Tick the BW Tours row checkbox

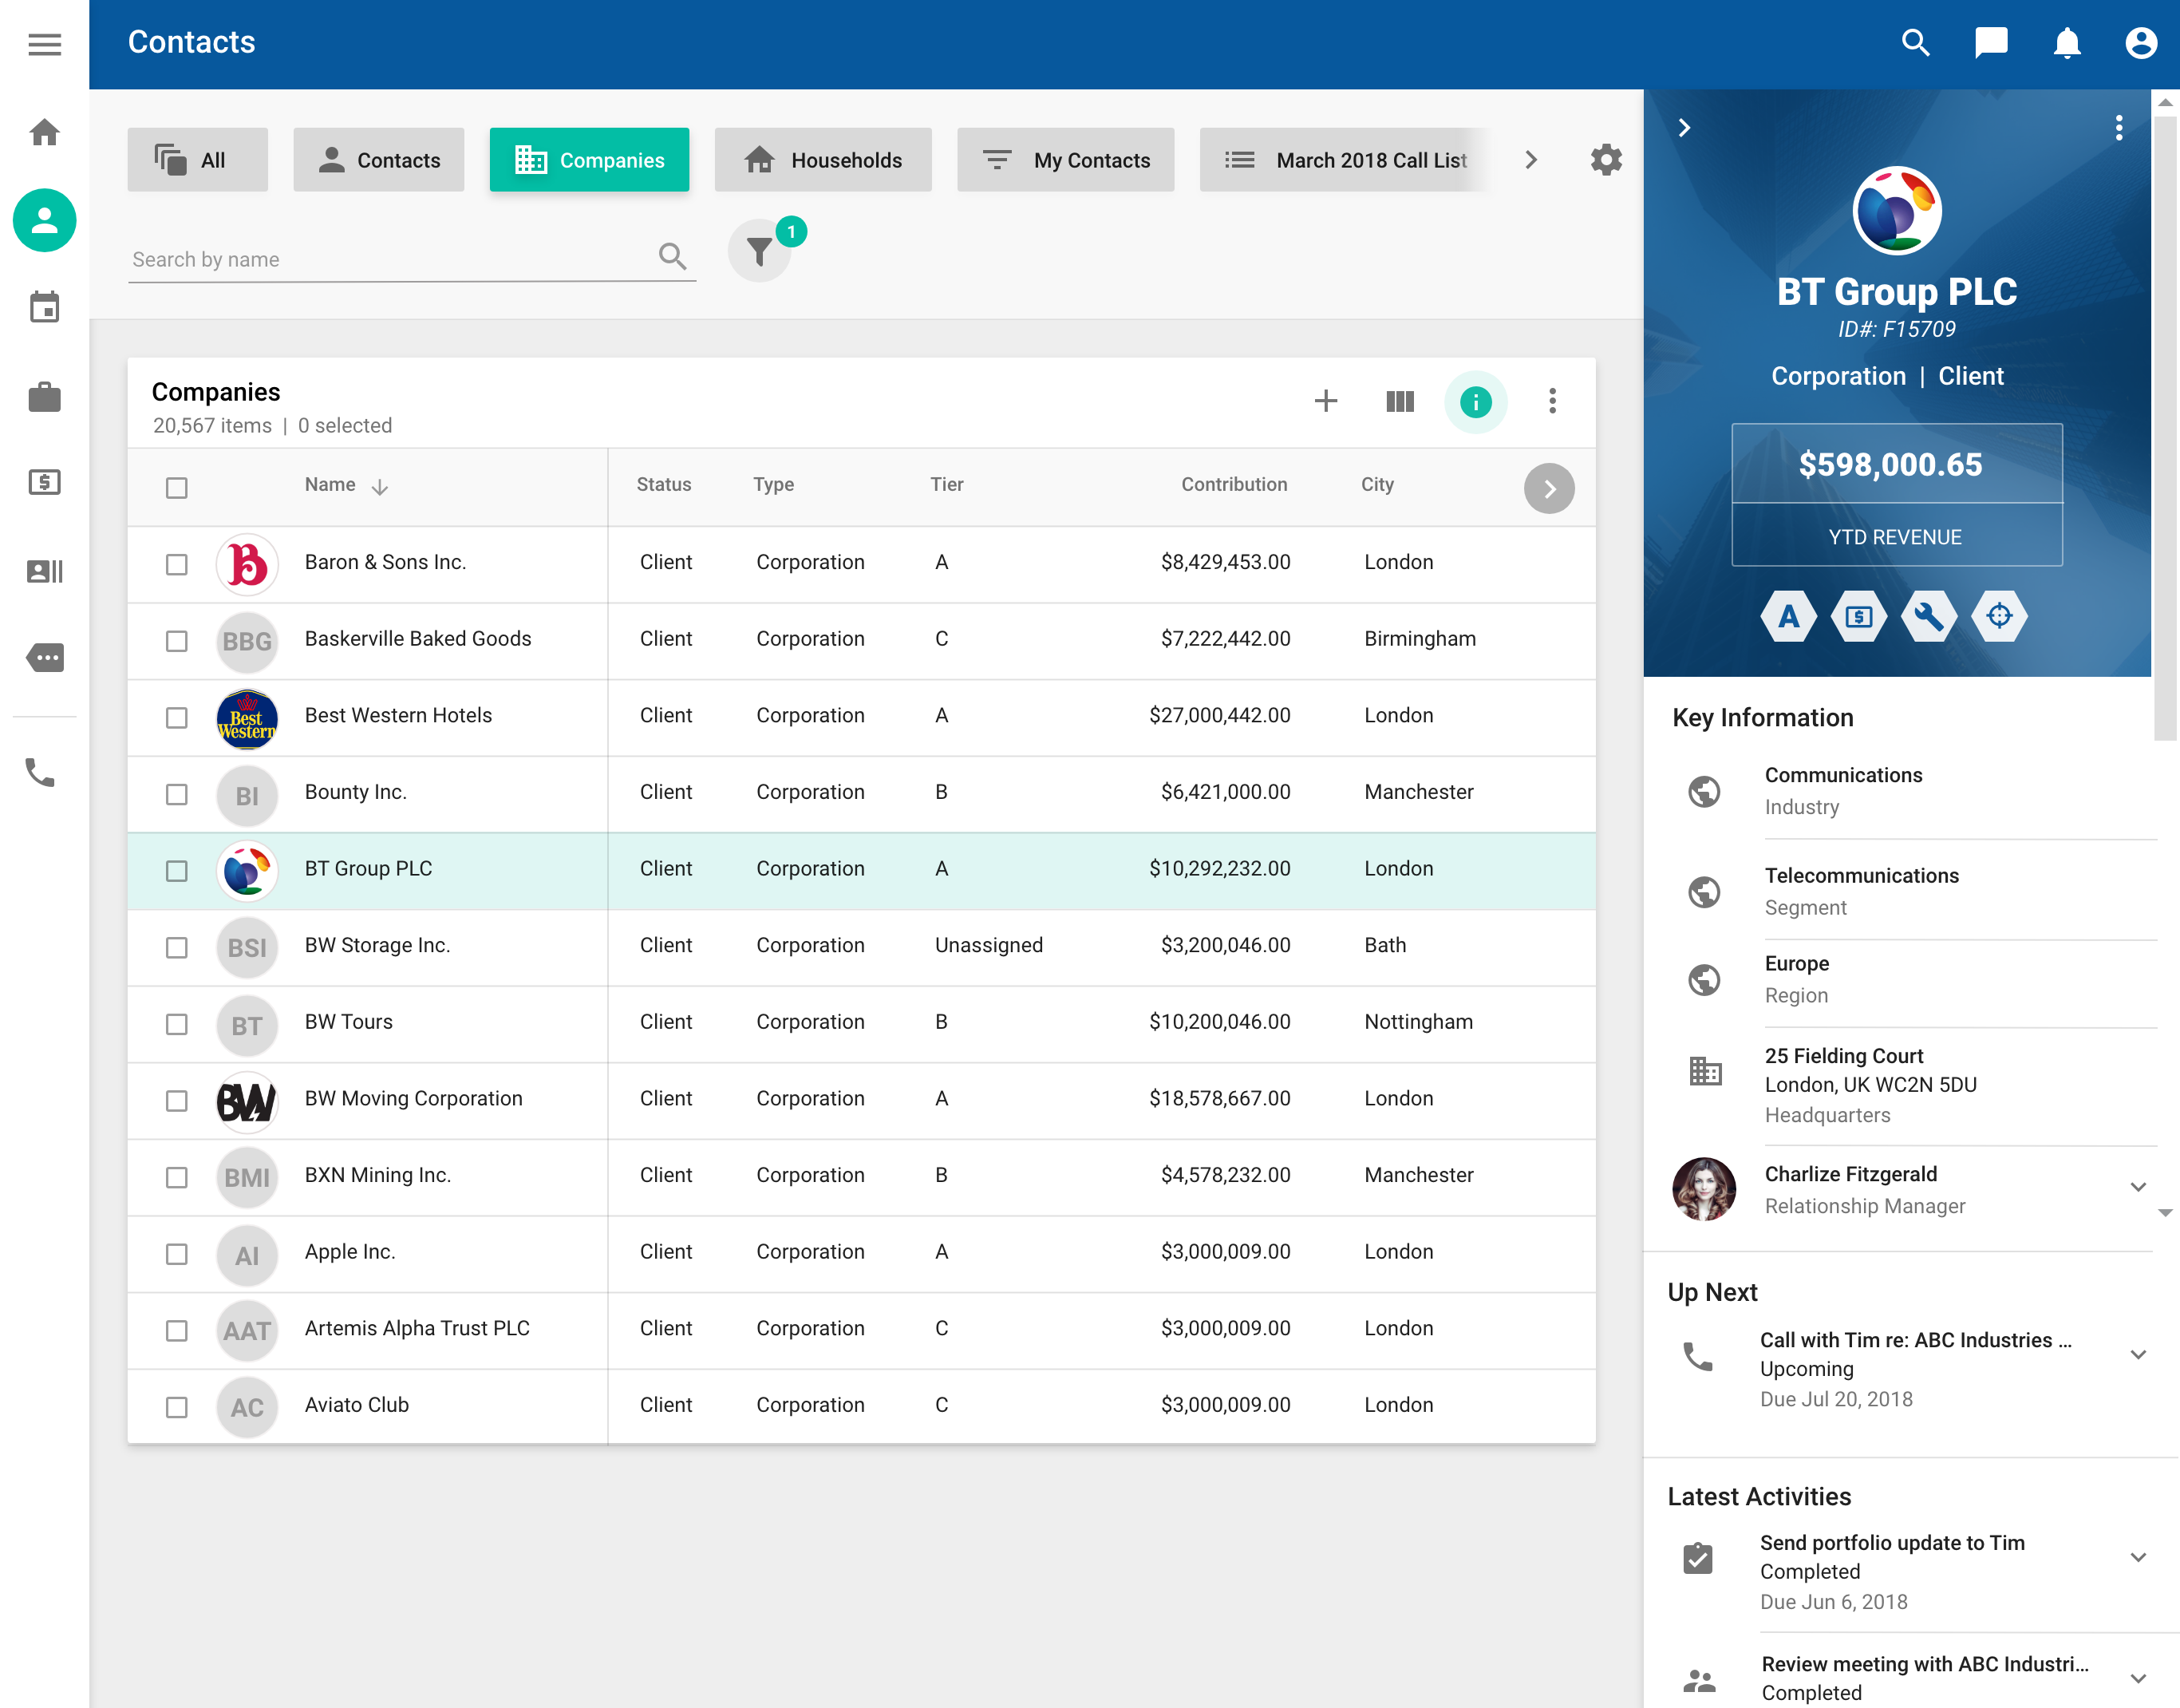(177, 1024)
